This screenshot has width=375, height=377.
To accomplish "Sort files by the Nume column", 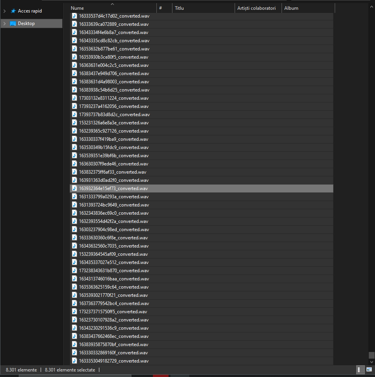I will click(x=77, y=8).
